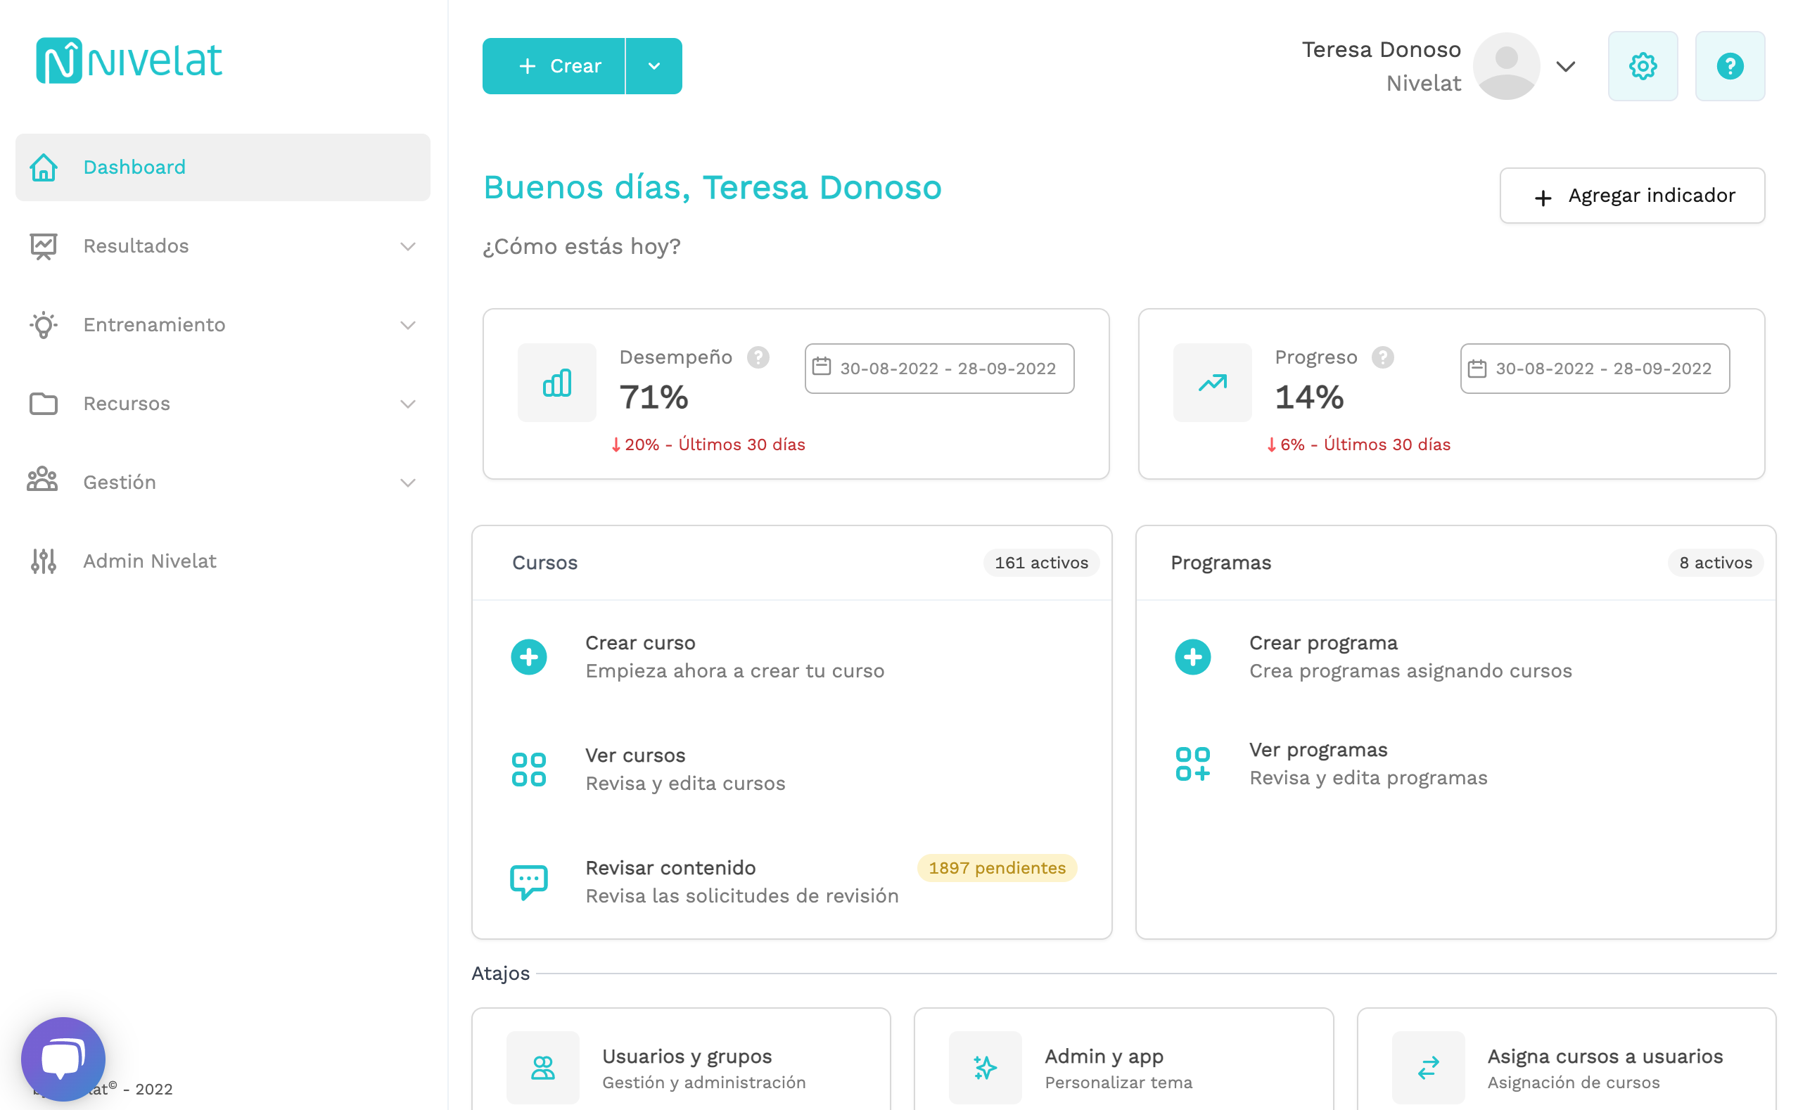Expand the Crear button dropdown arrow
The width and height of the screenshot is (1798, 1110).
[x=653, y=65]
